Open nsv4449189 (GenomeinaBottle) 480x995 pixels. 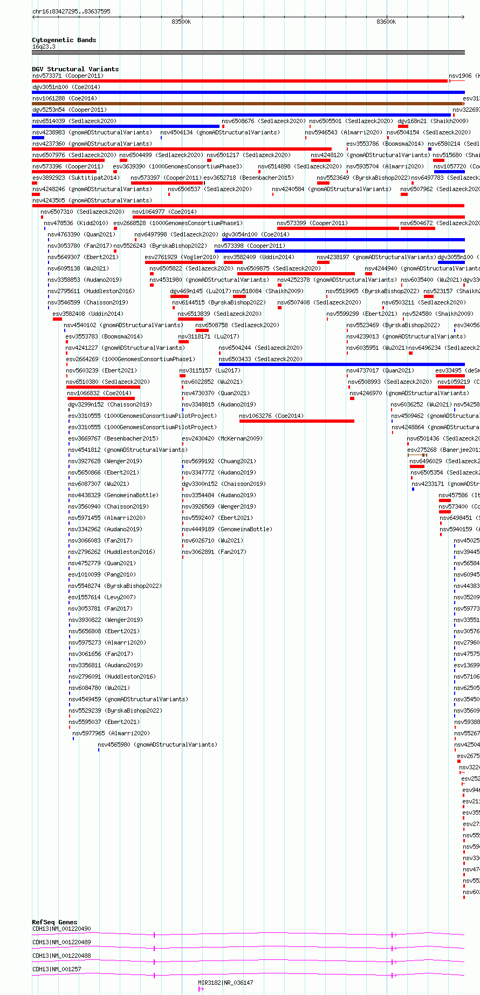point(227,529)
